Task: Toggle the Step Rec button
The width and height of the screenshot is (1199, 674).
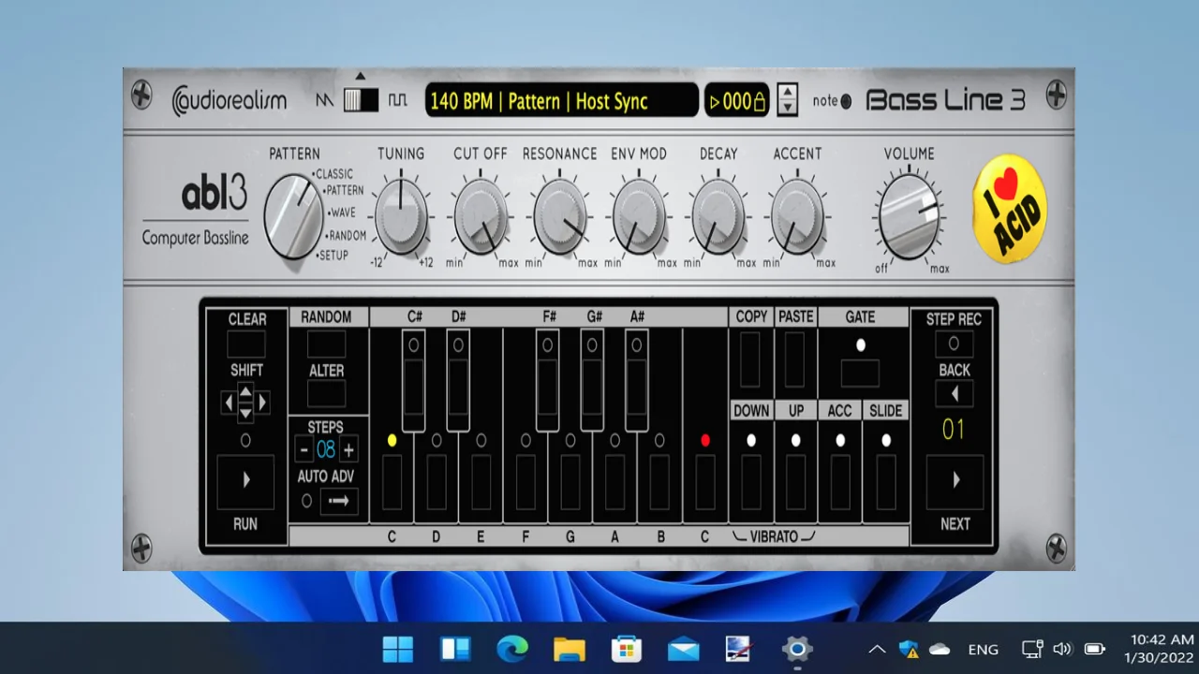Action: click(x=954, y=344)
